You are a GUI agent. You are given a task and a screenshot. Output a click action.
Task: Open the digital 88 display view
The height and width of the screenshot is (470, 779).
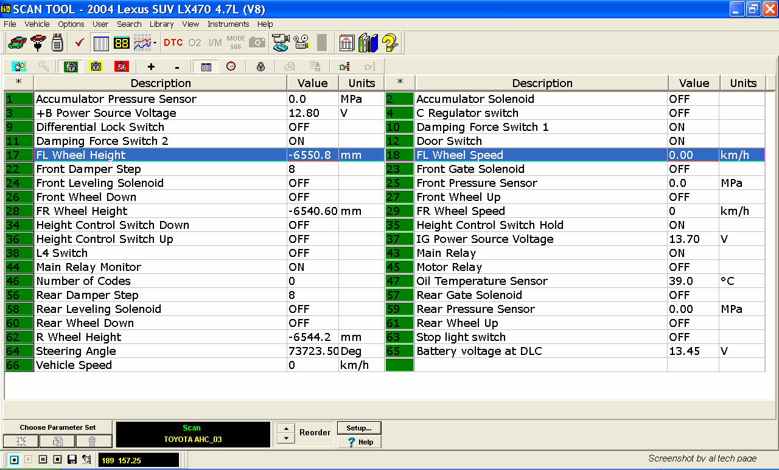pyautogui.click(x=121, y=43)
